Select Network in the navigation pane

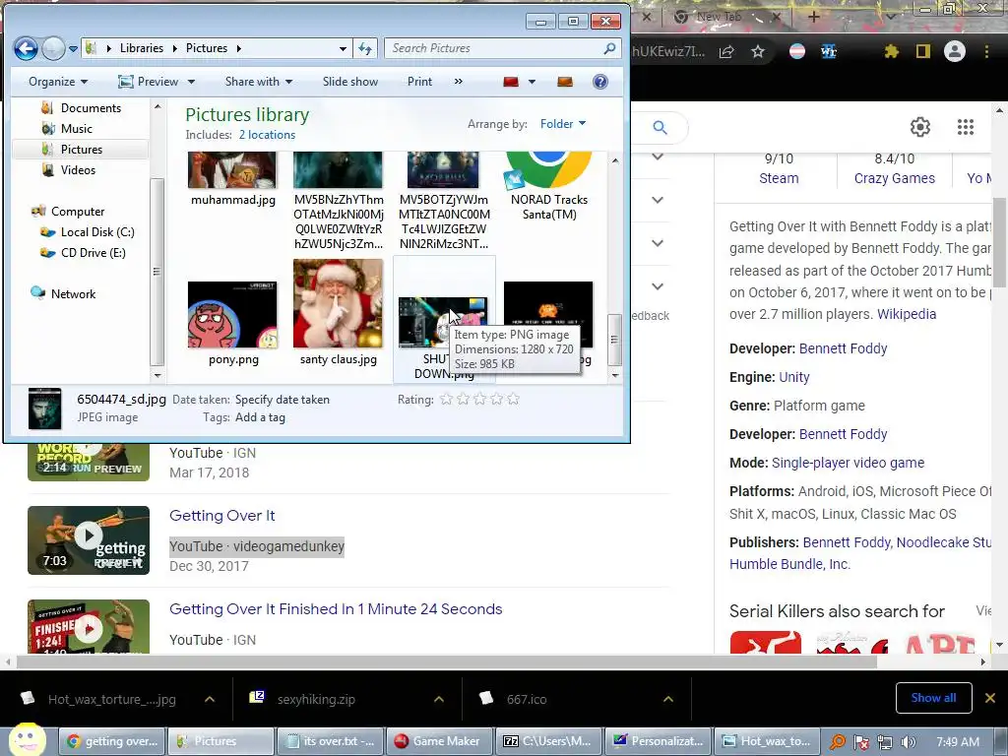[73, 293]
